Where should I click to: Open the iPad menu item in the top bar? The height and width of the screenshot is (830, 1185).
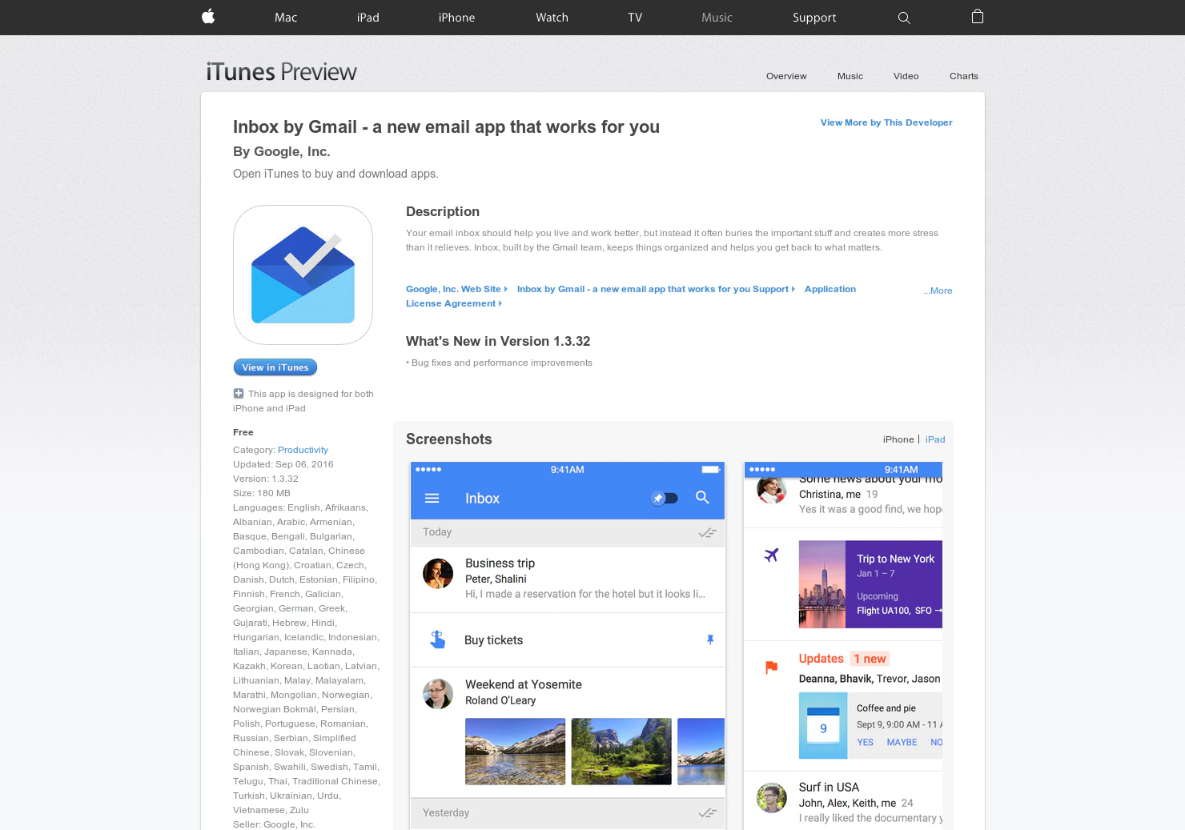tap(368, 18)
